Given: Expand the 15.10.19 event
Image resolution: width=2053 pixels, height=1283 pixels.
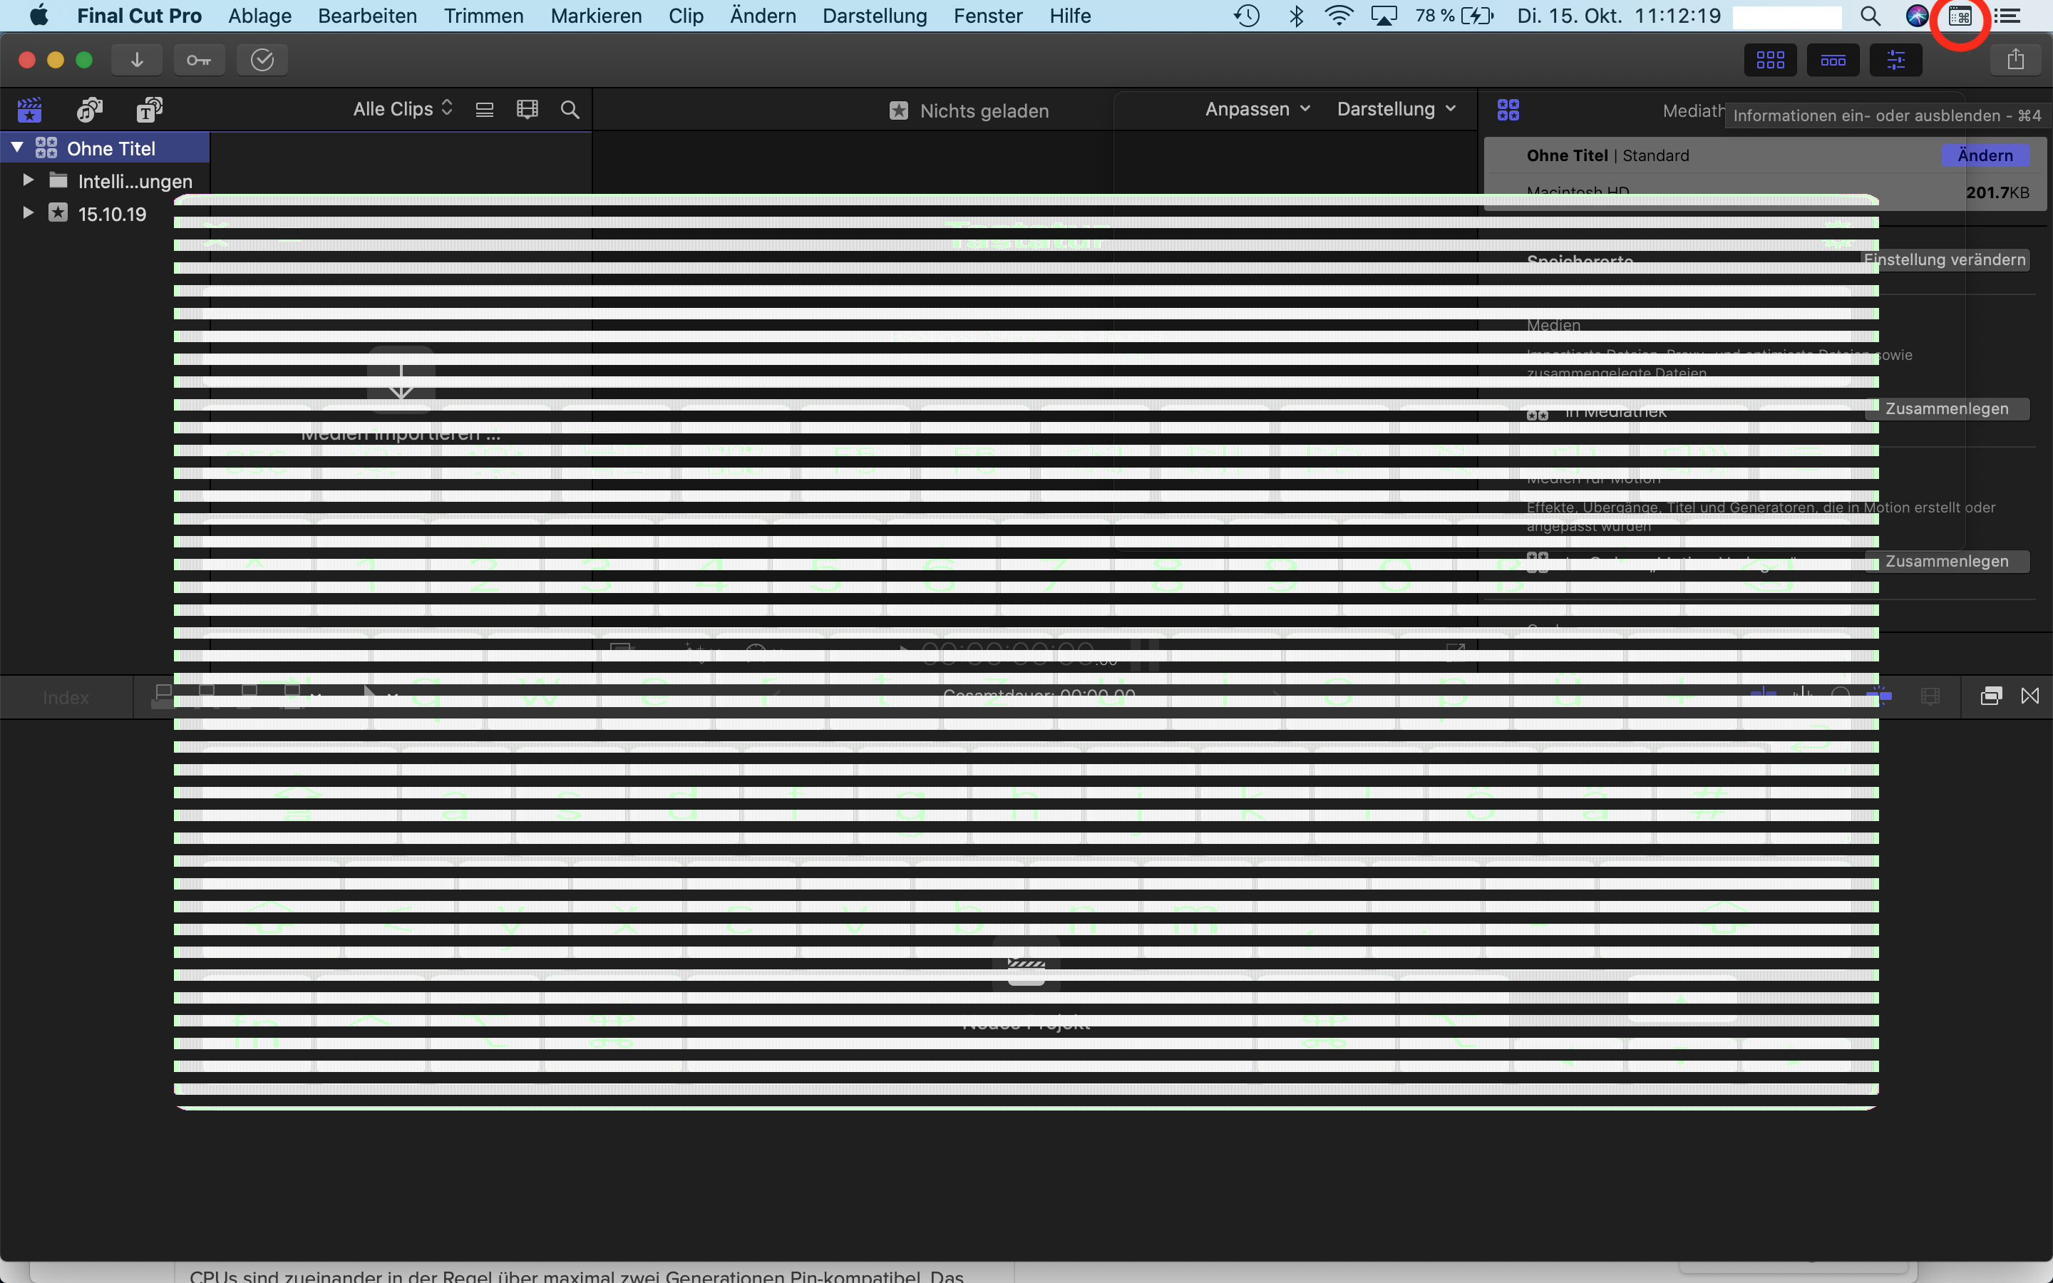Looking at the screenshot, I should tap(28, 213).
